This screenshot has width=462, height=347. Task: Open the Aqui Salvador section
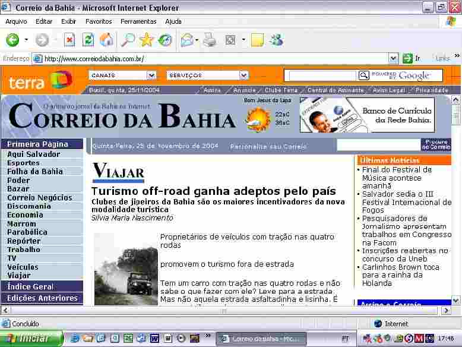coord(34,154)
